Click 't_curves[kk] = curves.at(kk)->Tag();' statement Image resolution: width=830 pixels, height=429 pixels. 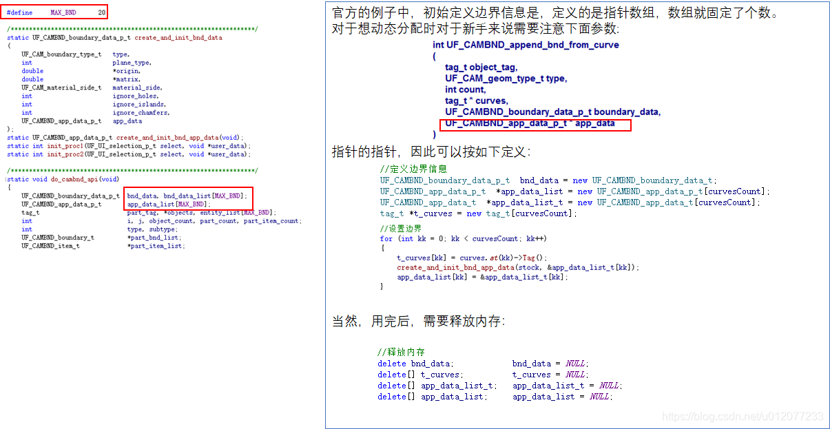click(x=472, y=258)
